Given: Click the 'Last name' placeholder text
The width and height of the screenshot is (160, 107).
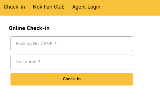Looking at the screenshot, I should tap(26, 62).
